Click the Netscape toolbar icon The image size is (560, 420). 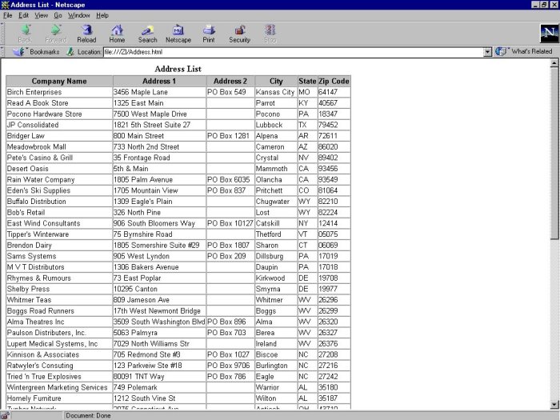tap(178, 32)
